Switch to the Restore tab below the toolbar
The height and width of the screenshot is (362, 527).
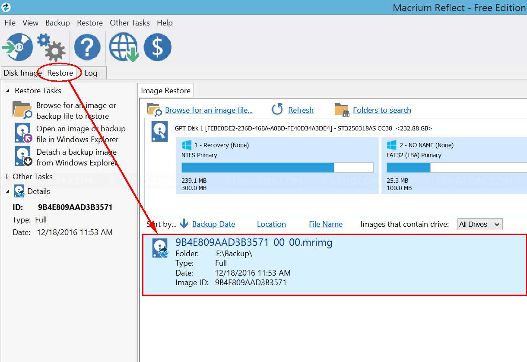pos(60,73)
